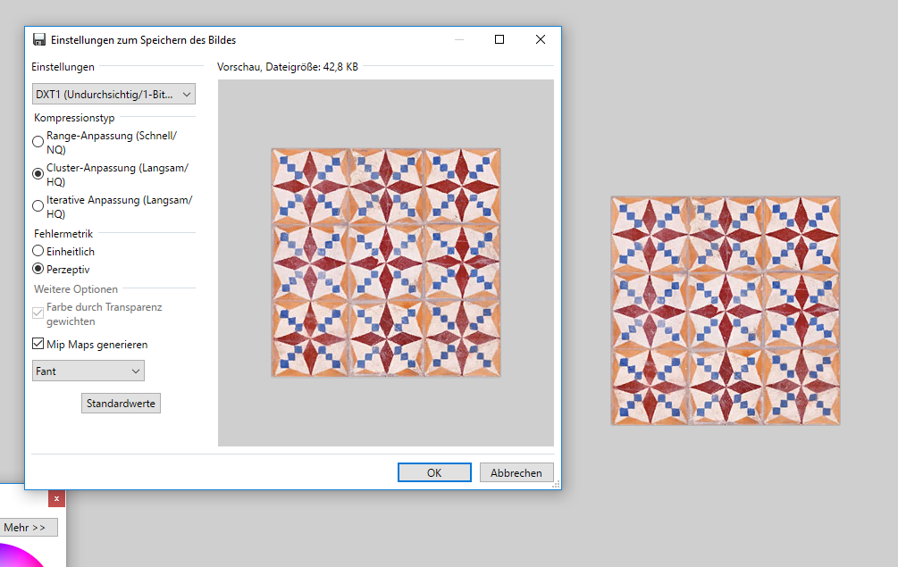Click the tile preview image in dialog
898x567 pixels.
[386, 263]
